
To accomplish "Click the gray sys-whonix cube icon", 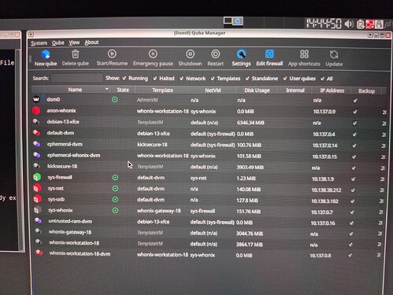I will point(38,210).
